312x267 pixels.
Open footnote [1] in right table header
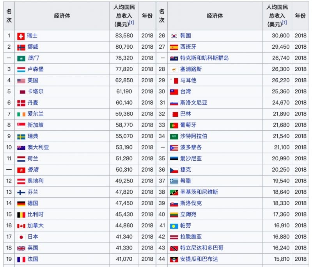(284, 23)
